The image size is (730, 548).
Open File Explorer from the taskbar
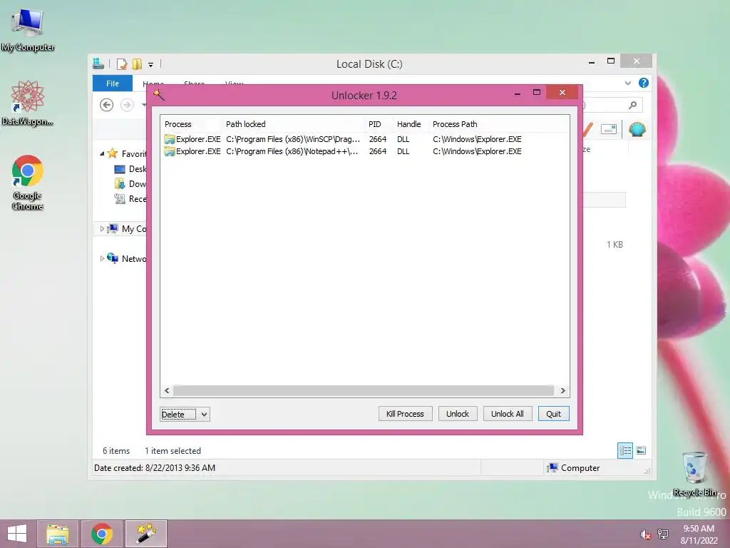[x=57, y=534]
